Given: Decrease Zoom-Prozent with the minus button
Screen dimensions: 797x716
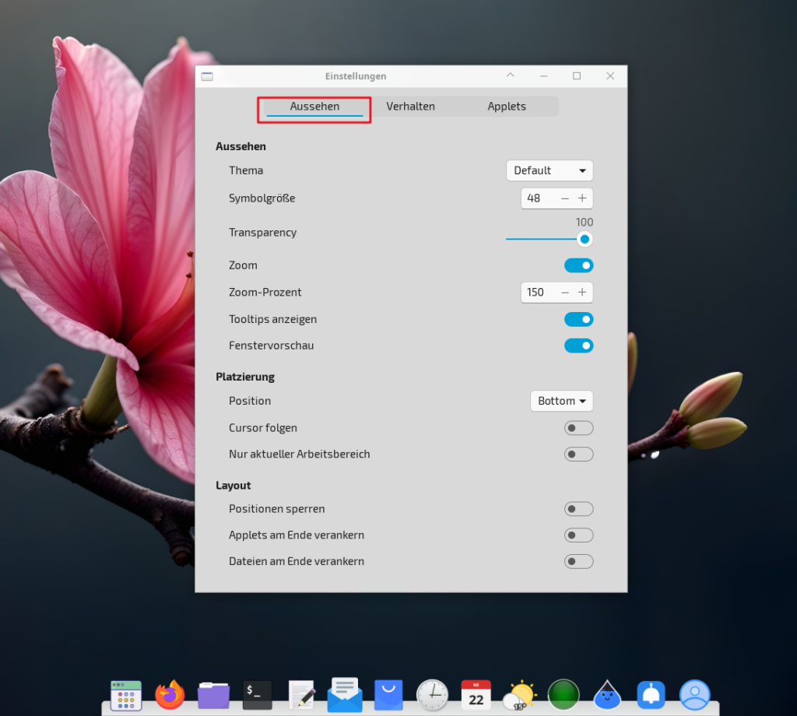Looking at the screenshot, I should point(565,293).
